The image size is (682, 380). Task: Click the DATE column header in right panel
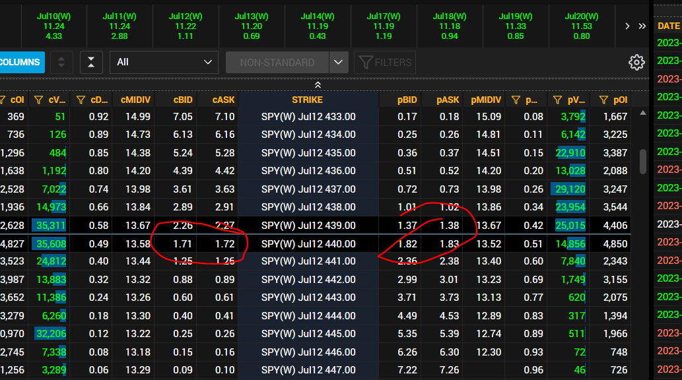click(x=669, y=26)
